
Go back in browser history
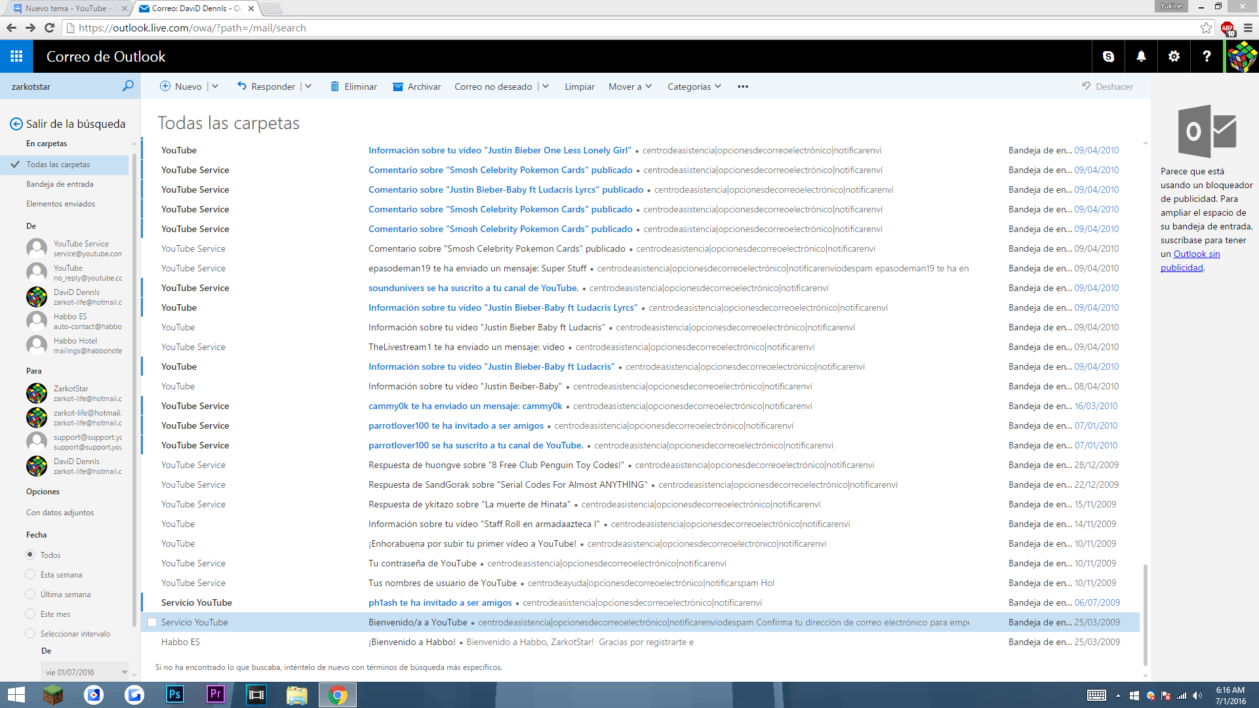11,28
